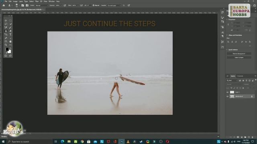Select the Rectangular Marquee tool

tap(10, 20)
